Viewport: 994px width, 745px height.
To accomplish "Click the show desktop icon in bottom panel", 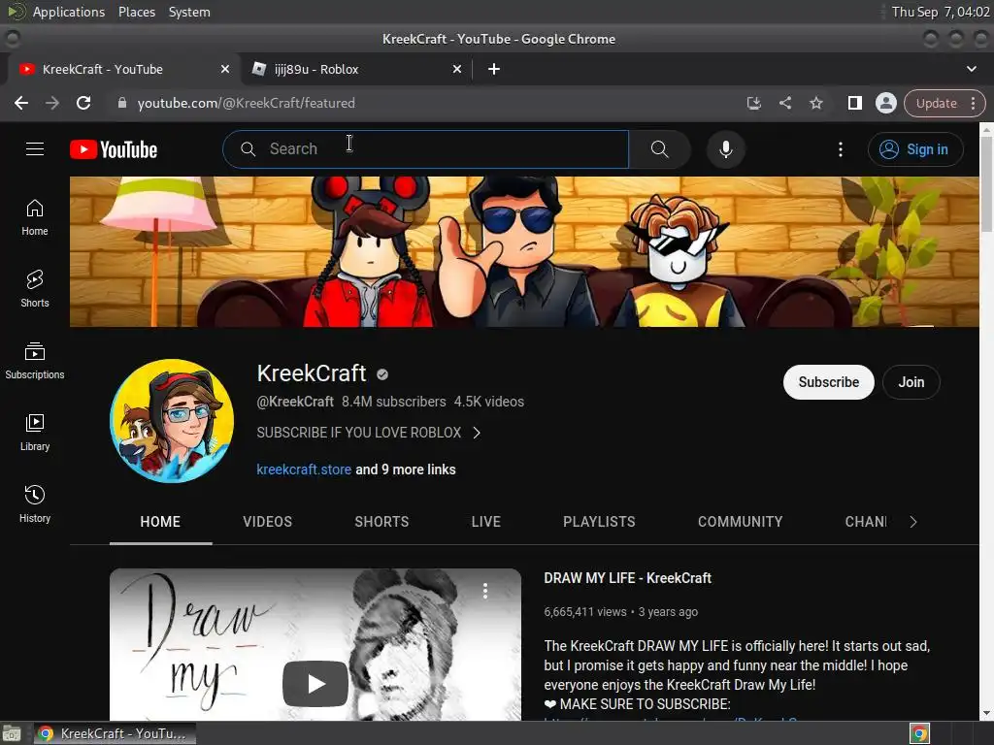I will pyautogui.click(x=12, y=733).
